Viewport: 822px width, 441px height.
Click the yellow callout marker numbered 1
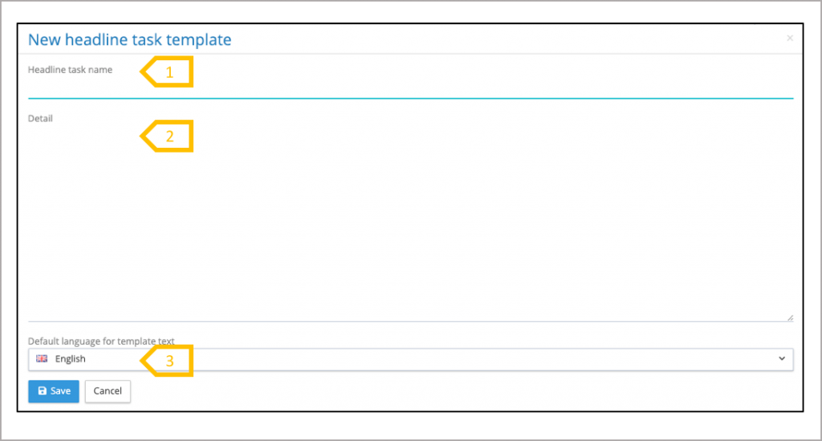(169, 71)
